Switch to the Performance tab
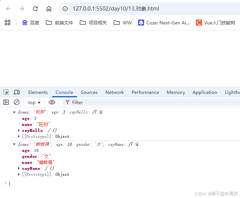 (145, 92)
